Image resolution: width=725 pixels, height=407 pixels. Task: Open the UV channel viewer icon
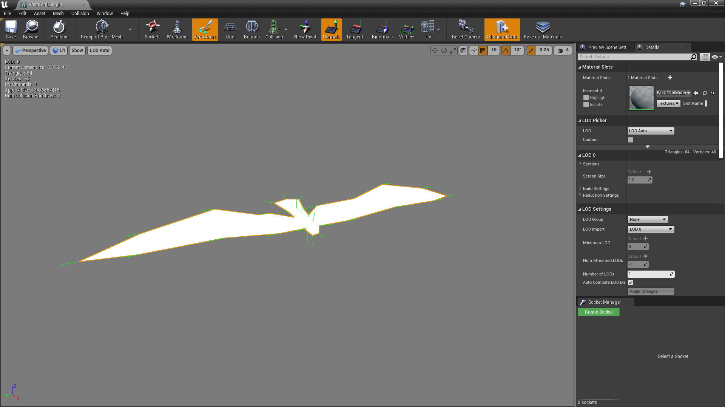[x=428, y=29]
